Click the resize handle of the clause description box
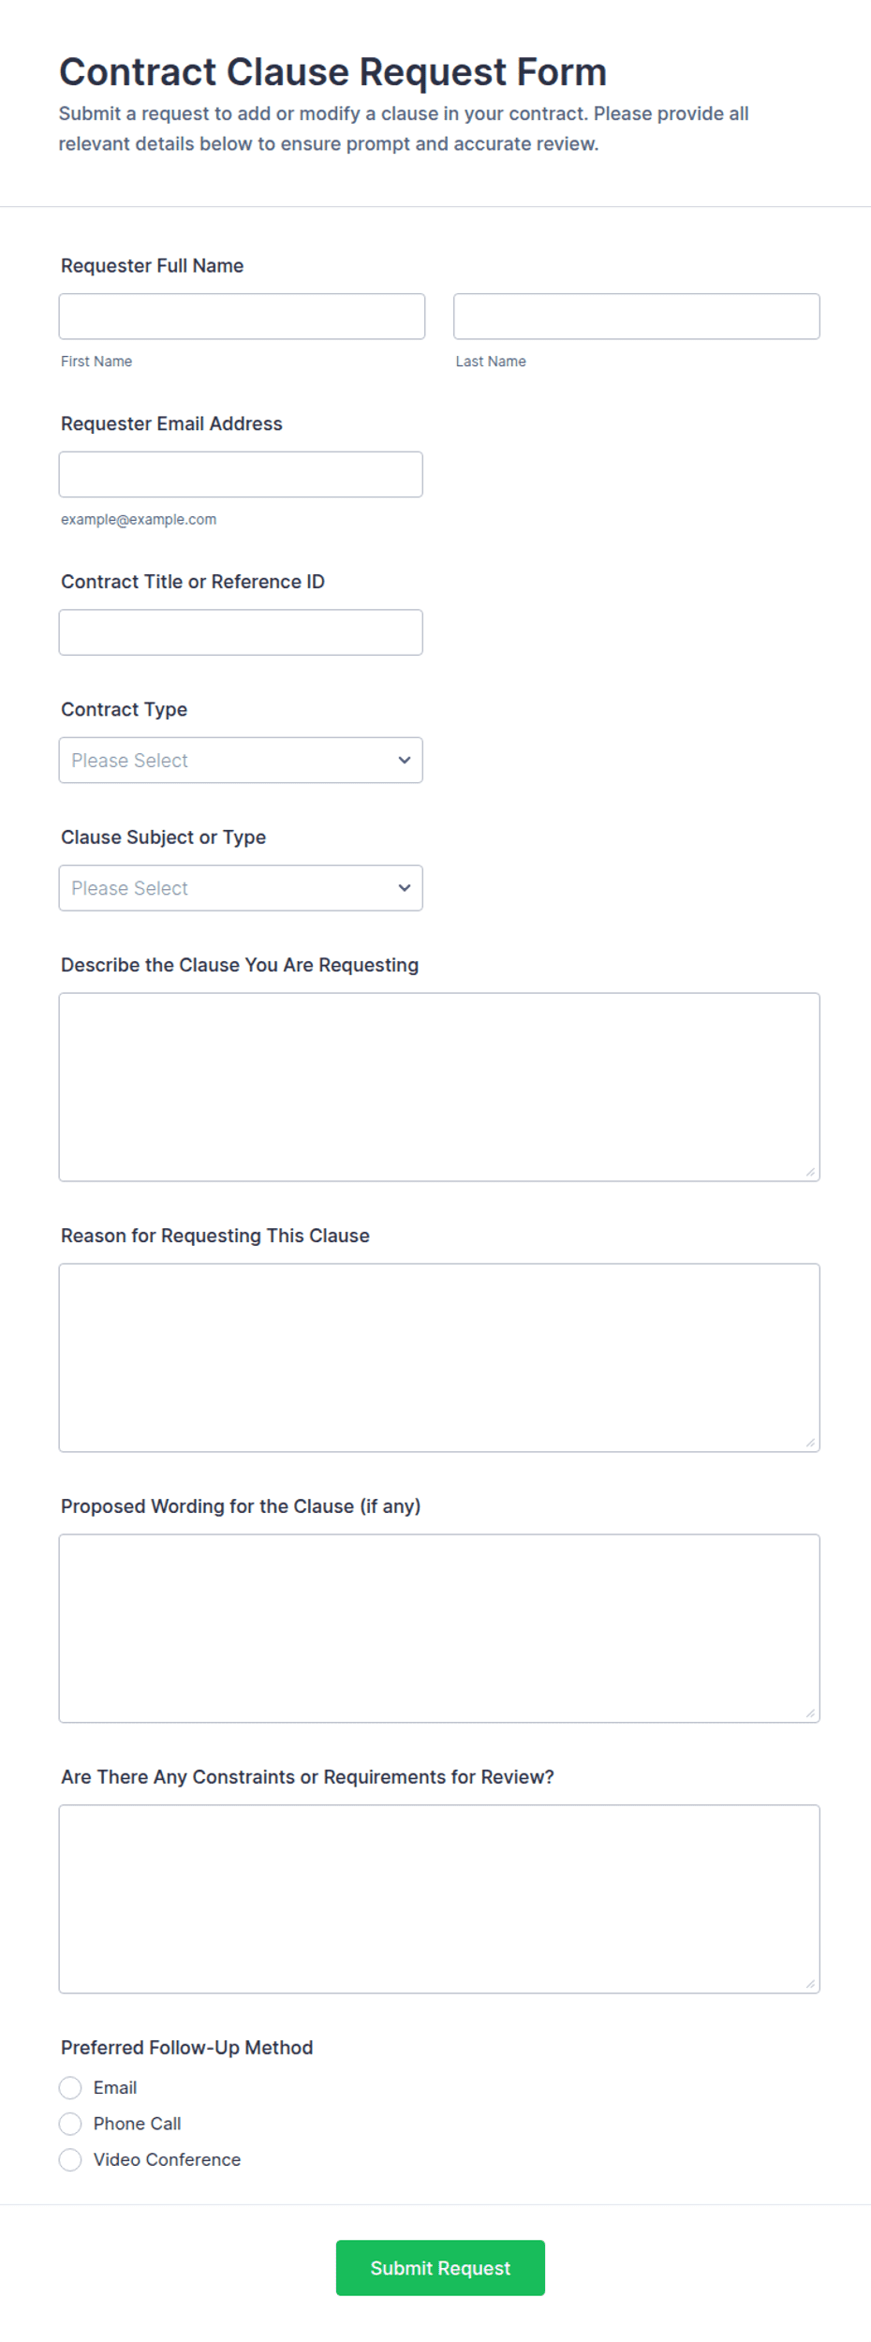 (810, 1172)
